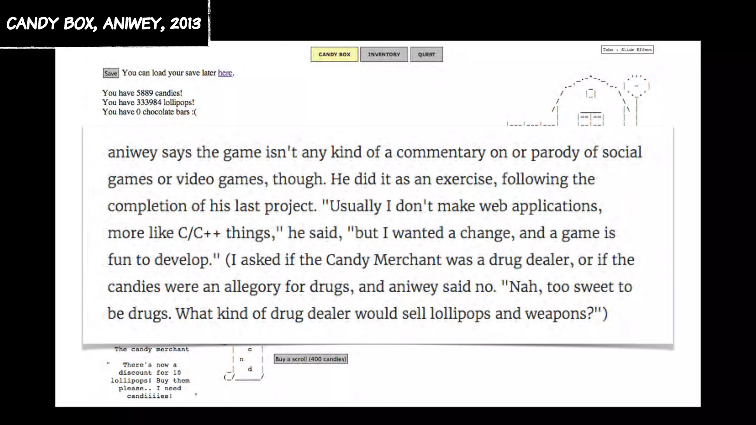Screen dimensions: 756x425
Task: Buy a scroll for 400 candies
Action: pyautogui.click(x=310, y=359)
